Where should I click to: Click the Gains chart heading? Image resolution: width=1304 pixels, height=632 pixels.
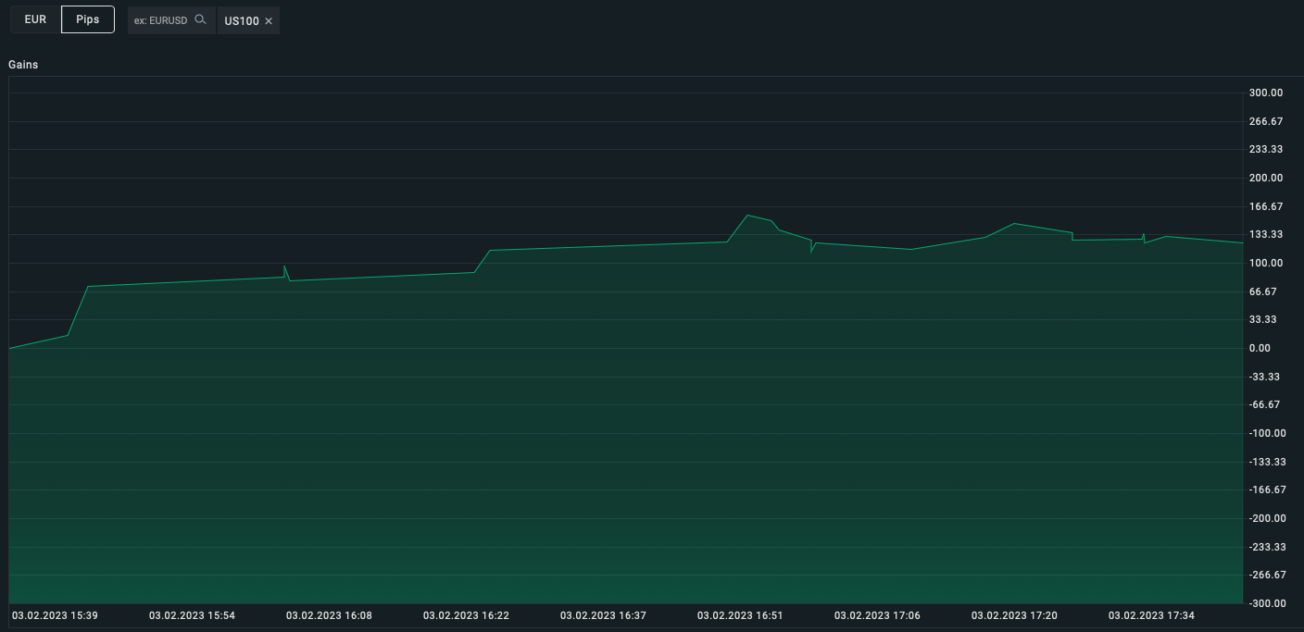pyautogui.click(x=23, y=65)
